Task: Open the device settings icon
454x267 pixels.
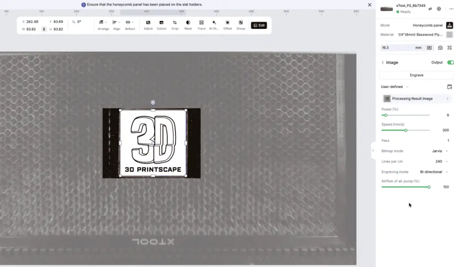Action: click(439, 9)
